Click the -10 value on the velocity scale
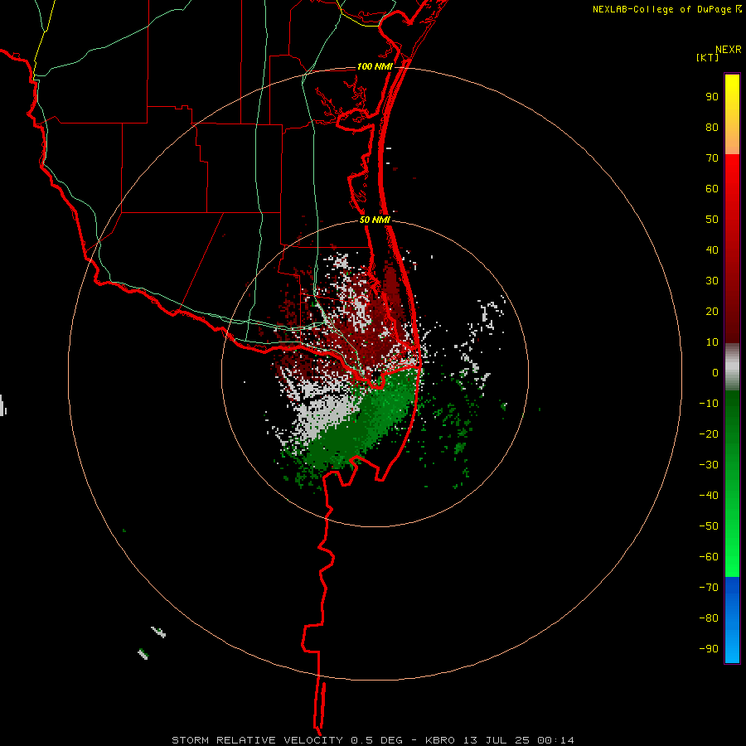The image size is (746, 746). 709,404
